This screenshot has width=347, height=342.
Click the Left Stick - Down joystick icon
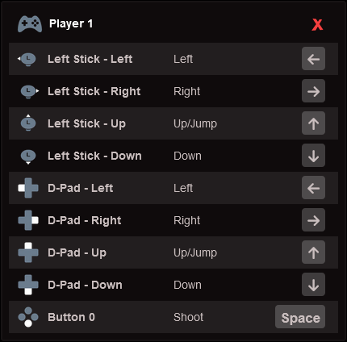pos(28,156)
